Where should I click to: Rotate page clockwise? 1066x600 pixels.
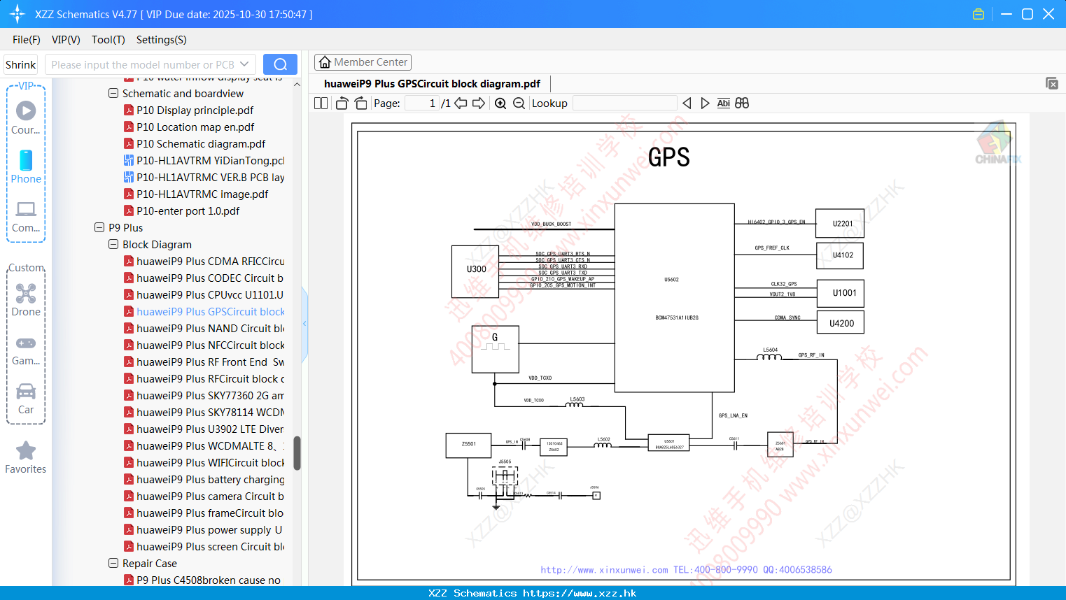(360, 103)
